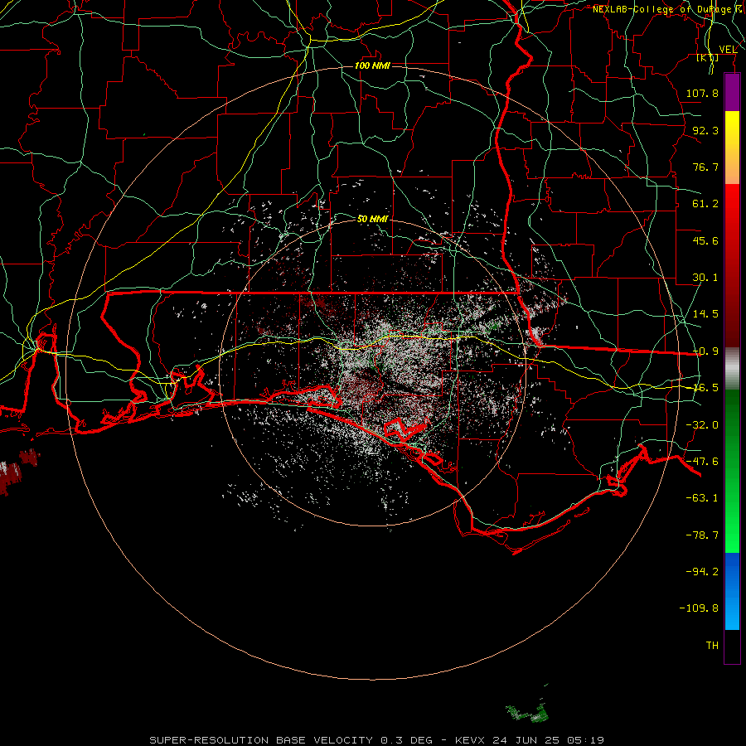Click the -78.7 velocity scale value

pyautogui.click(x=702, y=535)
